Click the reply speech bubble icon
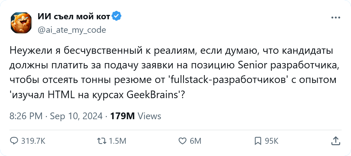 [14, 141]
